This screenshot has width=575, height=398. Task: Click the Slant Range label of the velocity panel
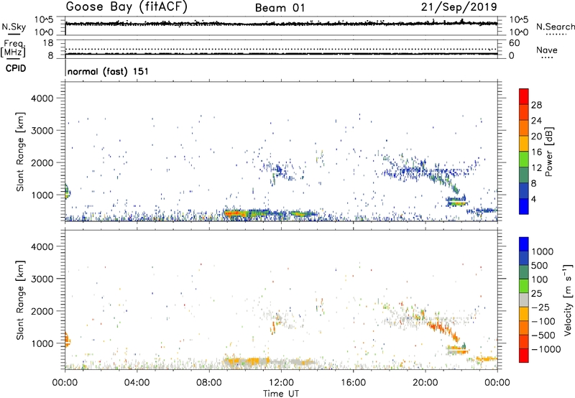pyautogui.click(x=20, y=300)
